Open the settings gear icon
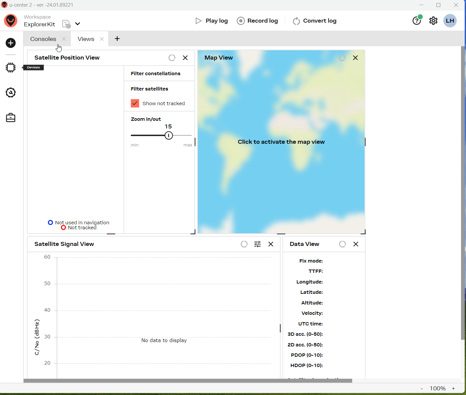 [x=433, y=21]
